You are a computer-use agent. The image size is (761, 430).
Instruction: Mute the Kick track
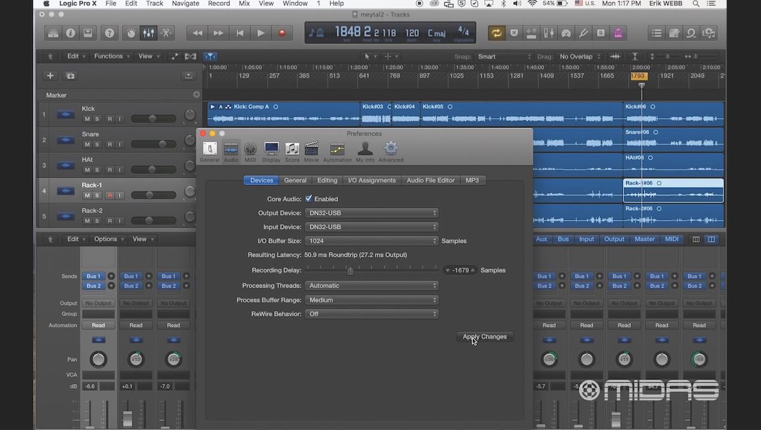pyautogui.click(x=87, y=119)
